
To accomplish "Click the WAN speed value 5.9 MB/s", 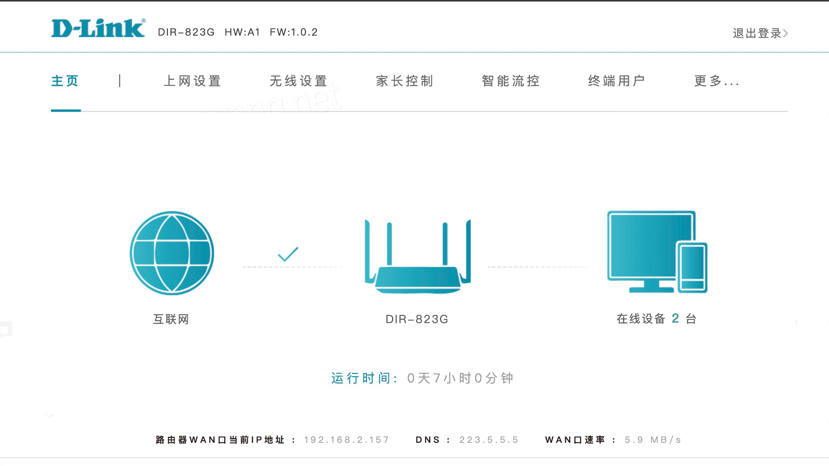I will click(x=653, y=440).
